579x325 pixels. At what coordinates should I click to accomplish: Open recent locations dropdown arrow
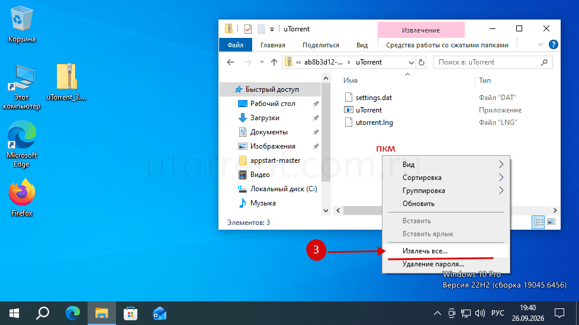click(x=262, y=62)
